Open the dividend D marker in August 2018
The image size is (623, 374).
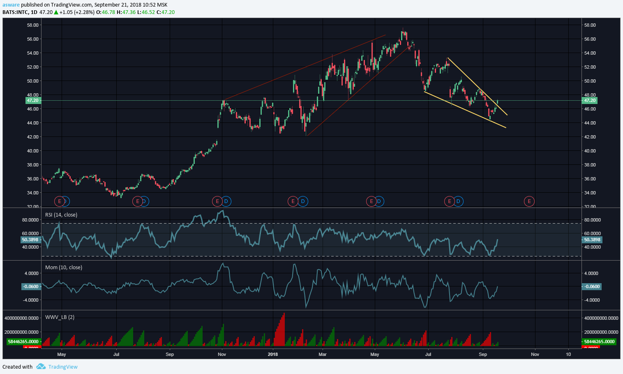tap(459, 201)
